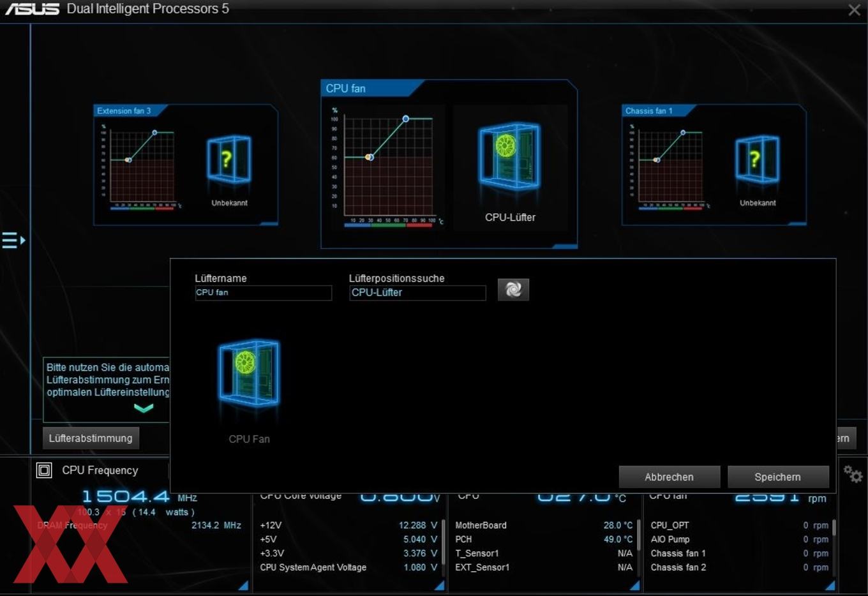Click the T_Sensor1 row
Screen dimensions: 868x596
(x=544, y=553)
